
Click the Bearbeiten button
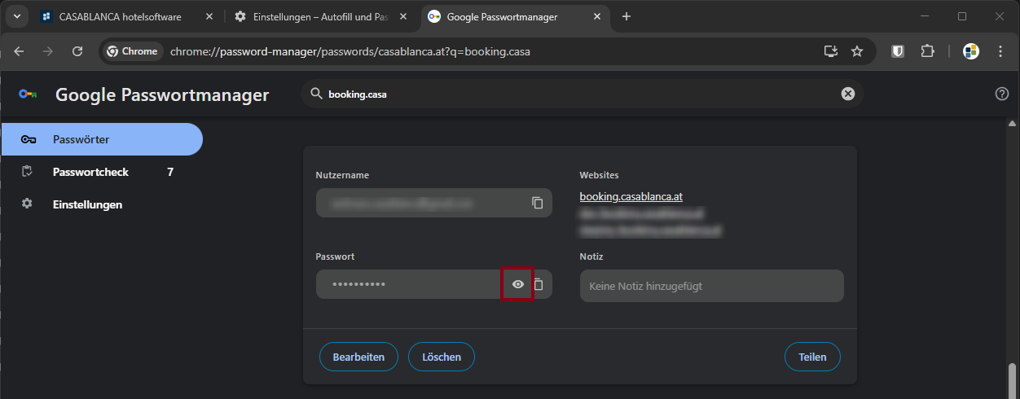(358, 357)
